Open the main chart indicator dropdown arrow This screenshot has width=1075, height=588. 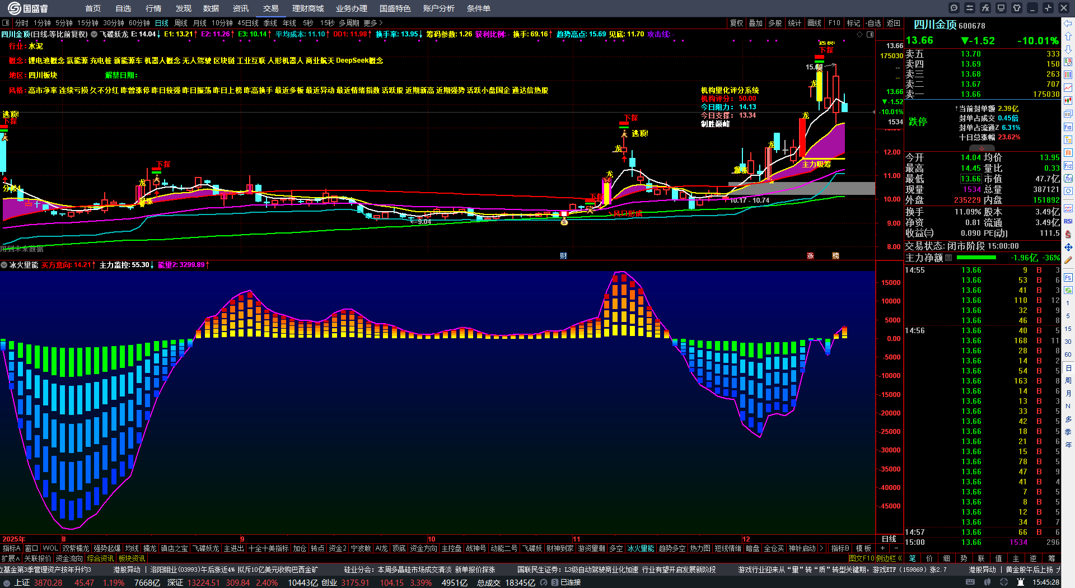[94, 34]
